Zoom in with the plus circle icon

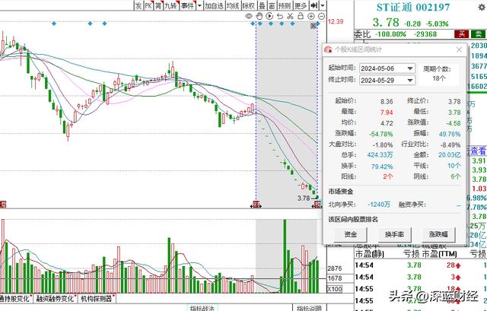click(311, 16)
